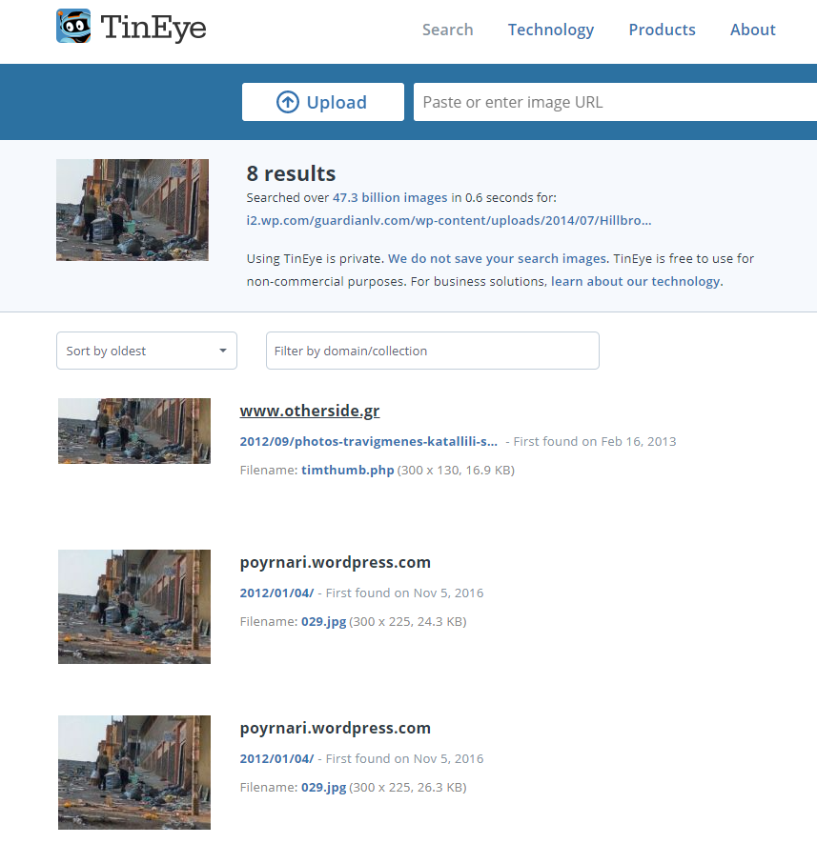Open the www.otherside.gr result heading
The width and height of the screenshot is (817, 864).
[x=310, y=411]
